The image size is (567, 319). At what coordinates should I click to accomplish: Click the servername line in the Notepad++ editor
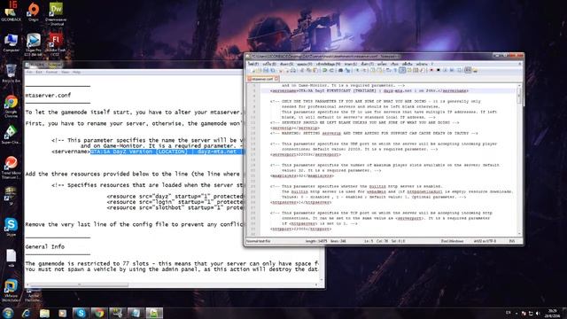click(369, 90)
